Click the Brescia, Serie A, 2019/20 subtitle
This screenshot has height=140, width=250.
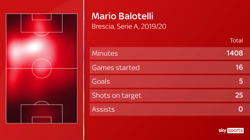coord(129,26)
